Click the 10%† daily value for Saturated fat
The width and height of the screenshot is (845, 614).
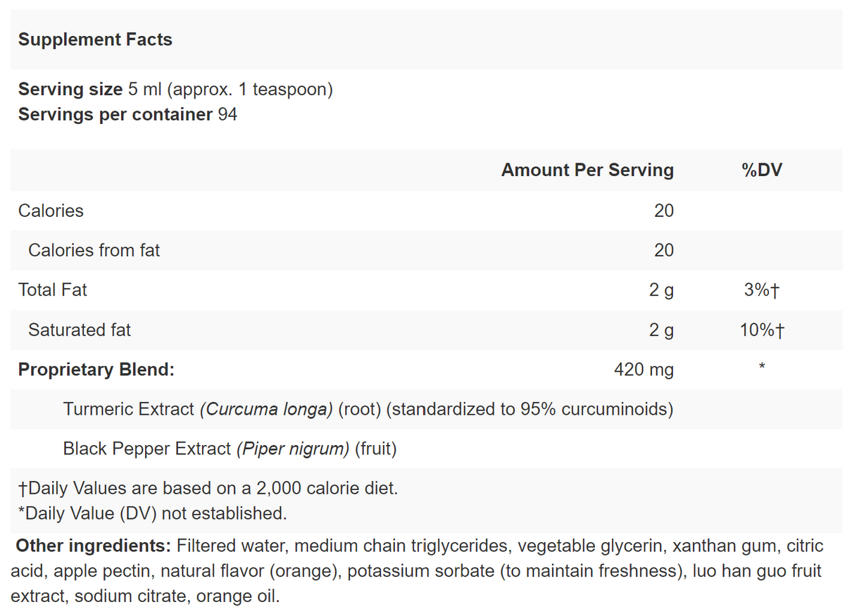pos(762,330)
